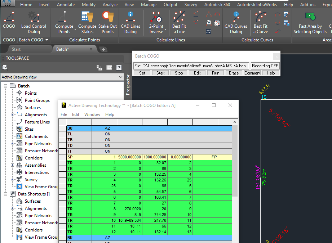Collapse the Data Shortcuts node
The width and height of the screenshot is (332, 243).
click(x=6, y=194)
